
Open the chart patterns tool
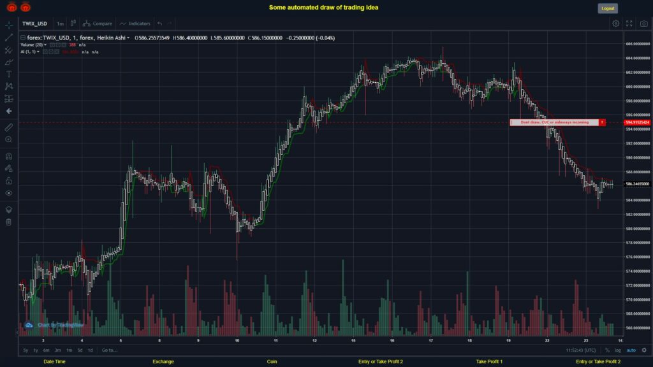(9, 86)
